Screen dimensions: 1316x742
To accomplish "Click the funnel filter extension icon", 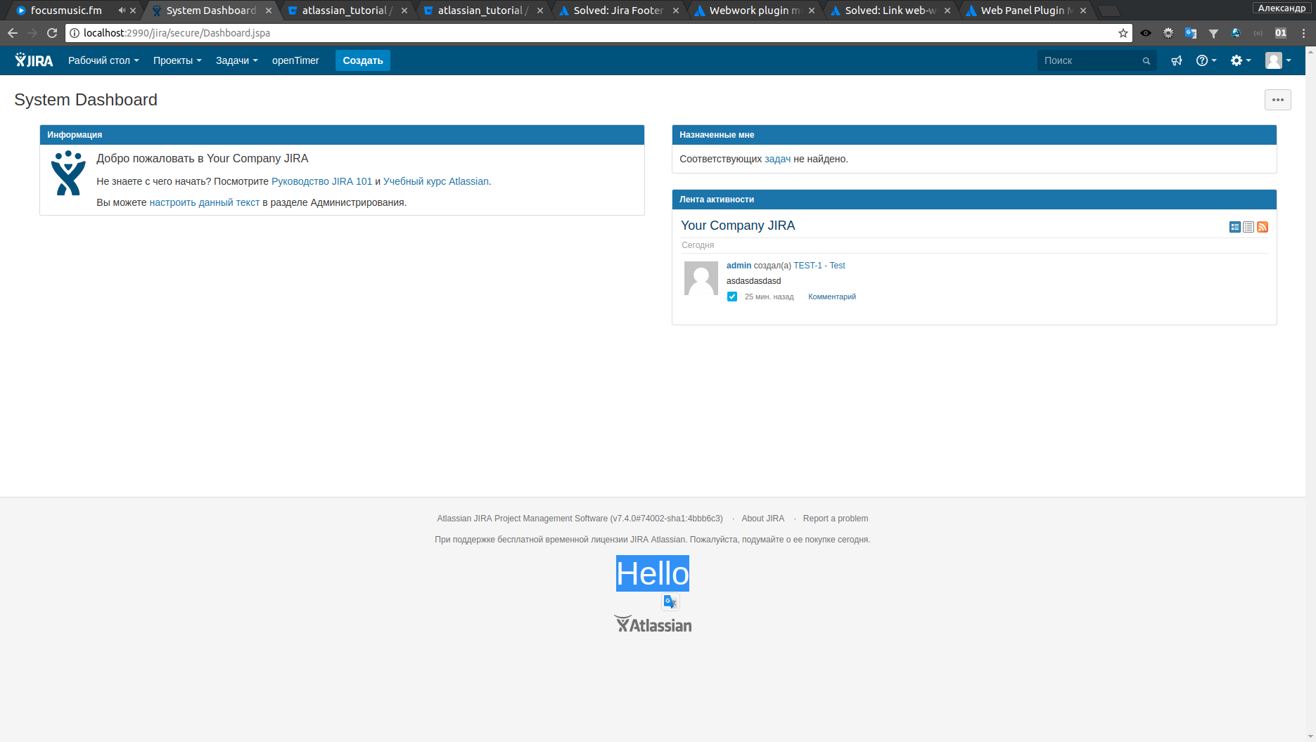I will click(x=1213, y=33).
